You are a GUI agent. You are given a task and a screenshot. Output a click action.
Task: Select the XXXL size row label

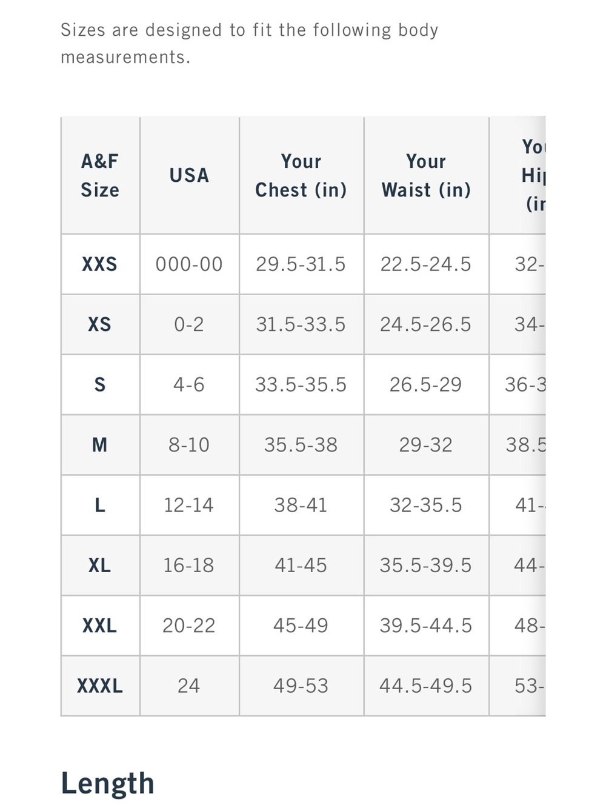click(100, 686)
